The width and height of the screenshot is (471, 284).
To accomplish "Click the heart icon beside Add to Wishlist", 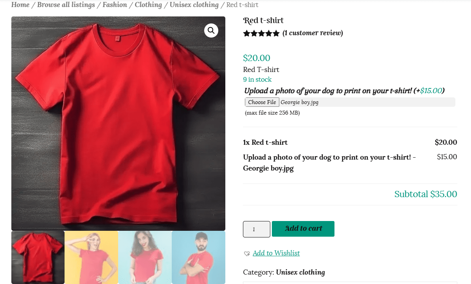I will [x=247, y=253].
